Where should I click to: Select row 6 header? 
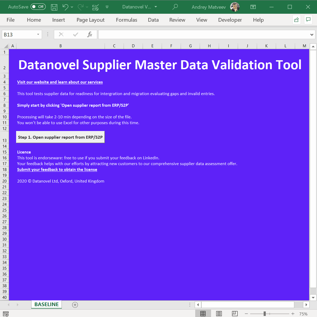pos(4,94)
